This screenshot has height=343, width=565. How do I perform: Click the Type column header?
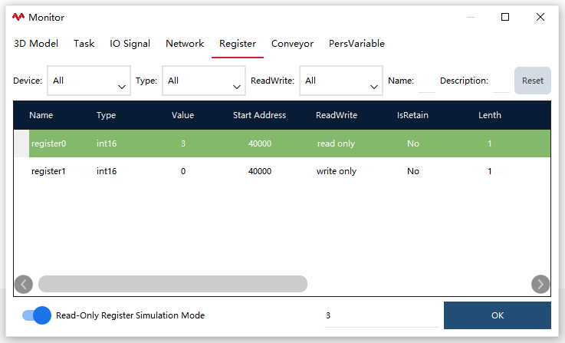[106, 115]
